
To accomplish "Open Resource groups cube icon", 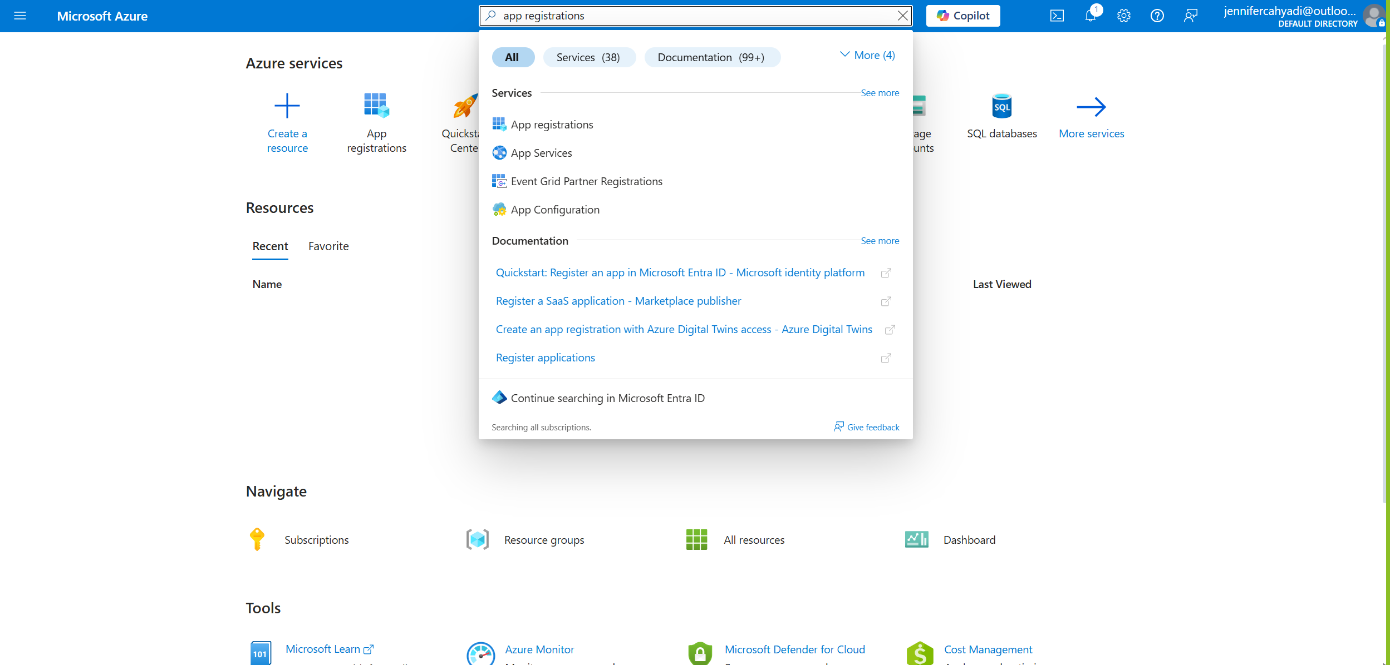I will 477,539.
